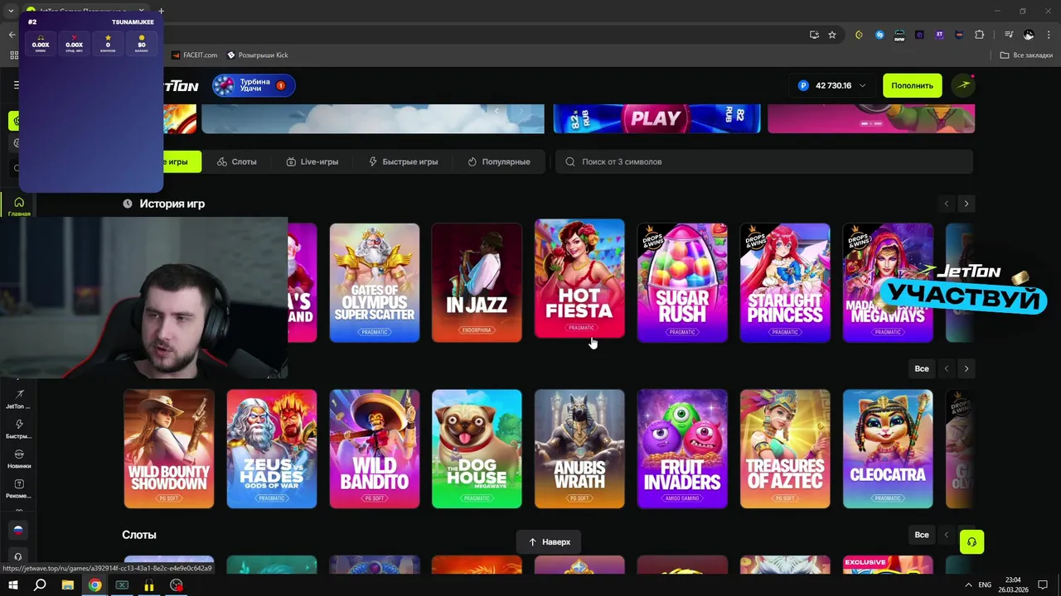Open Chrome profile avatar
The image size is (1061, 596).
pyautogui.click(x=1029, y=35)
